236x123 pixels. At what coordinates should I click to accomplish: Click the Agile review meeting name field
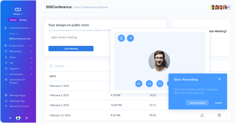click(80, 37)
